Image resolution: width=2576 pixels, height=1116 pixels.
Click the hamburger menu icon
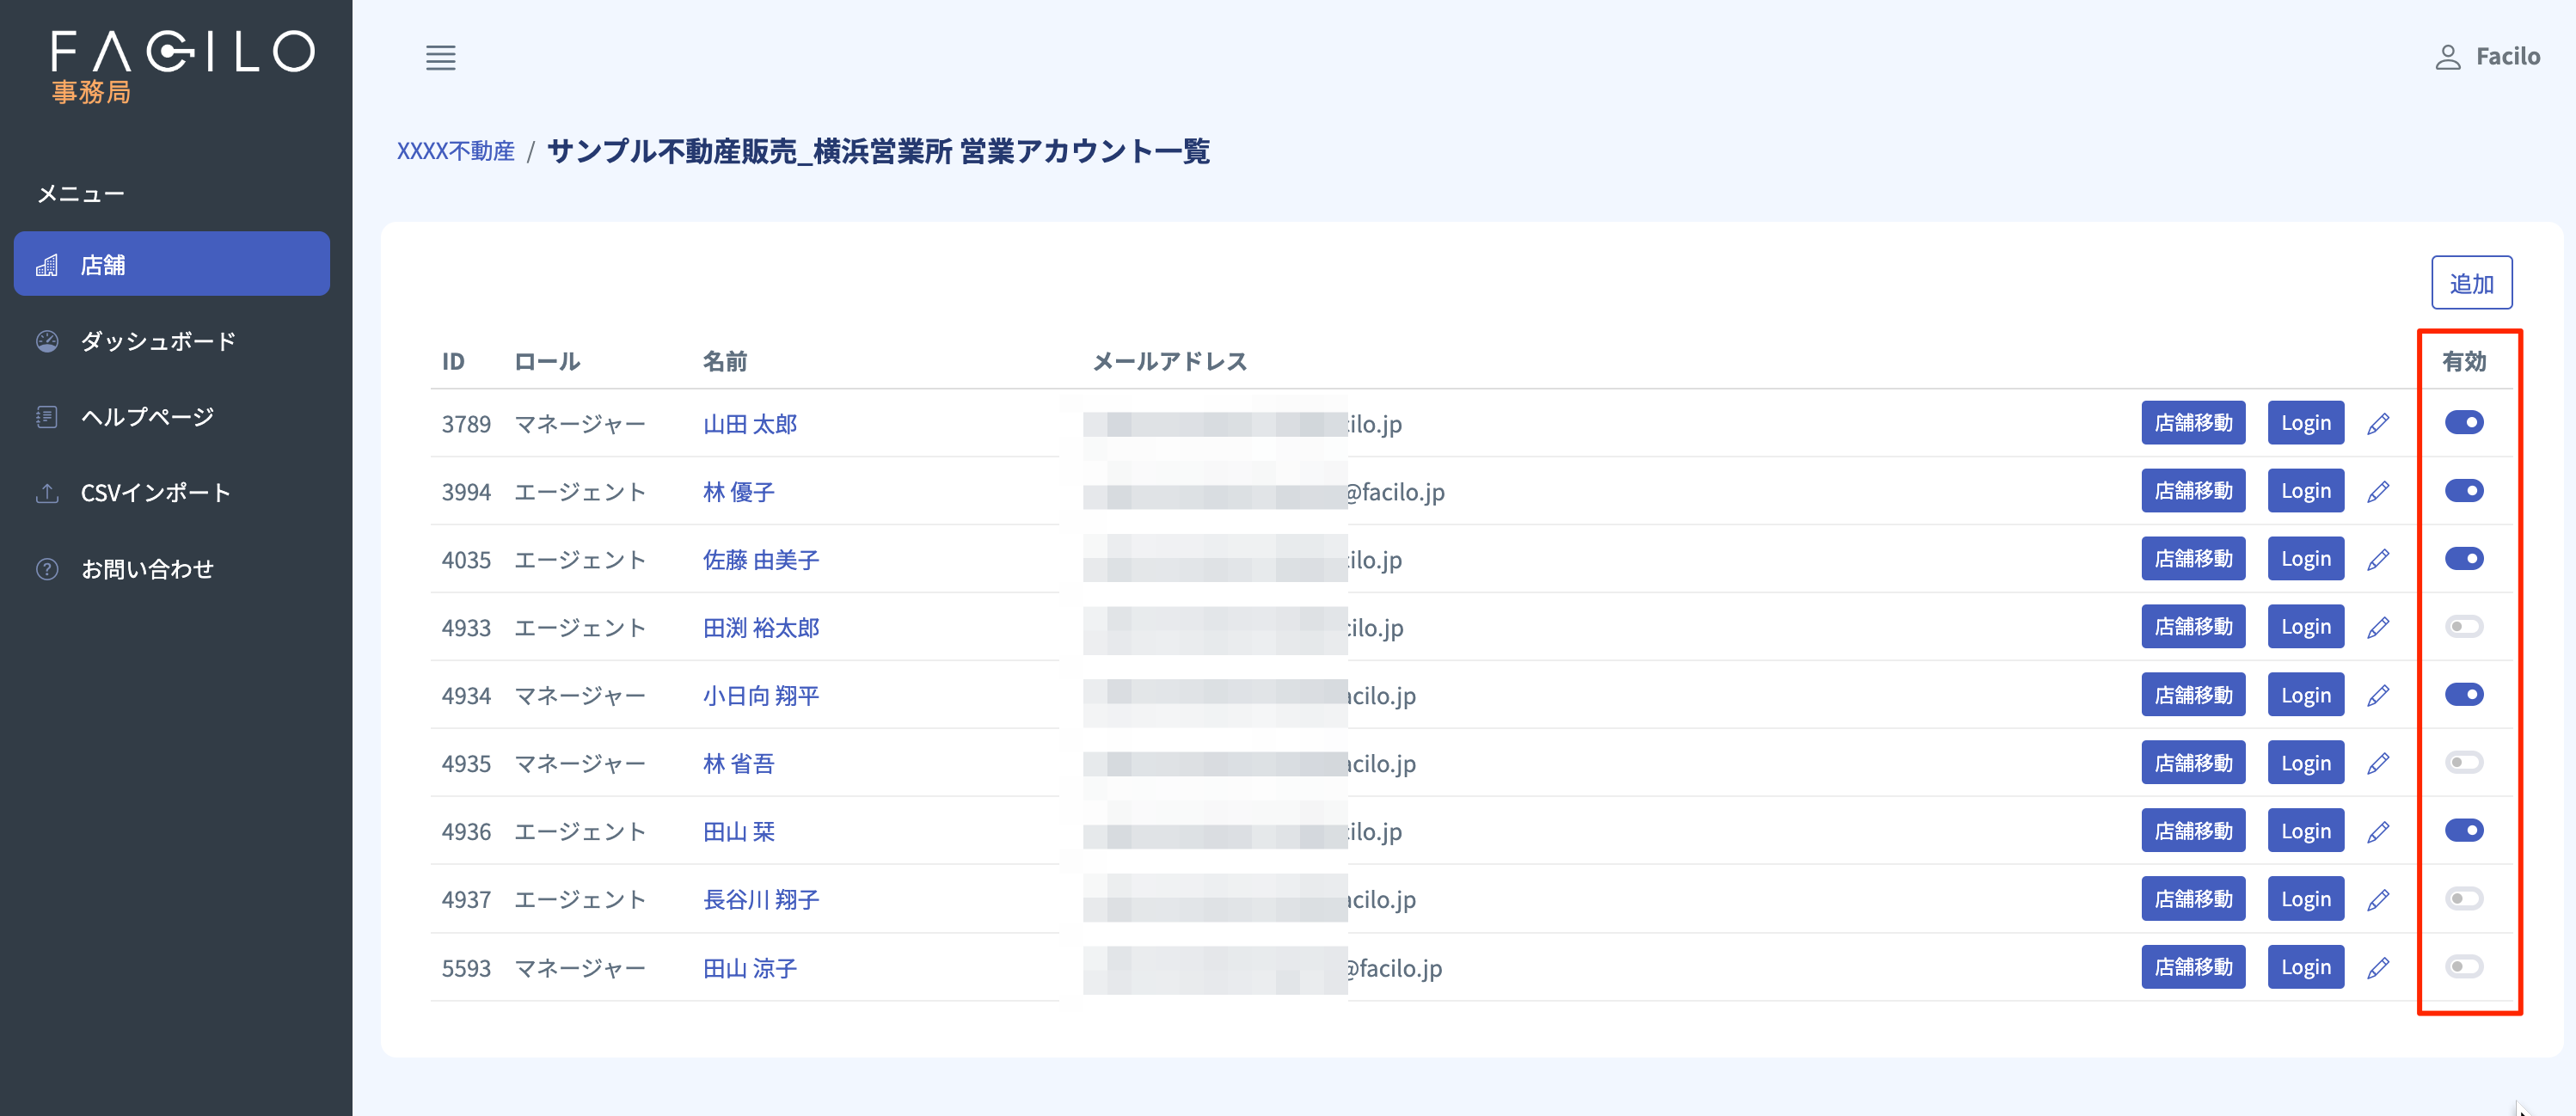point(441,57)
